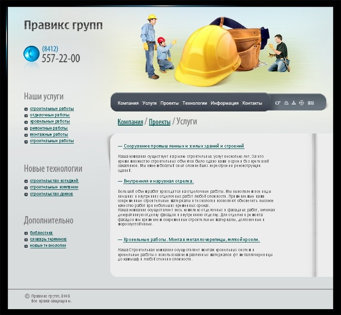Click the Проекты breadcrumb link
The height and width of the screenshot is (315, 341).
tap(160, 122)
